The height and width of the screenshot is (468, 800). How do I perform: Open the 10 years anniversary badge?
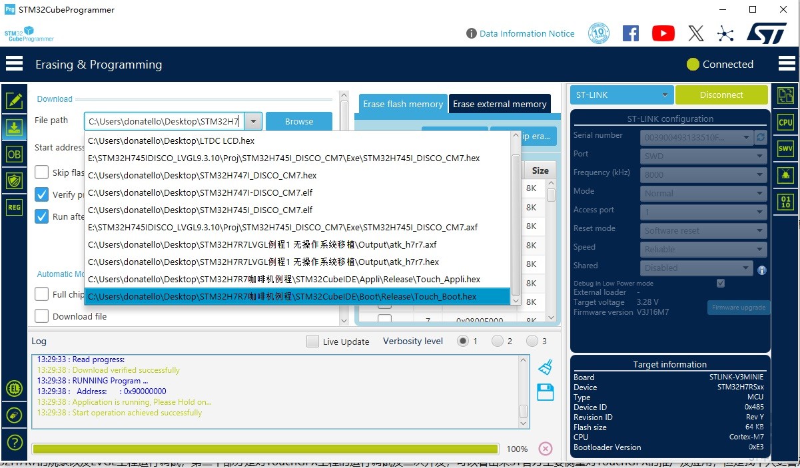pyautogui.click(x=599, y=33)
